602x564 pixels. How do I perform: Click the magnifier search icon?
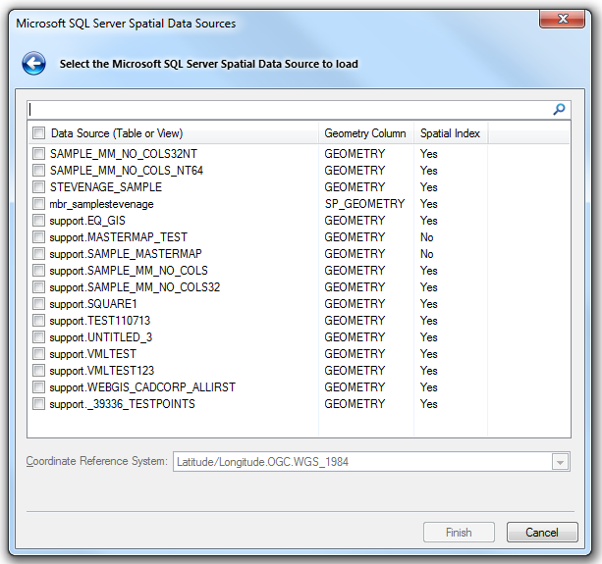click(x=559, y=110)
